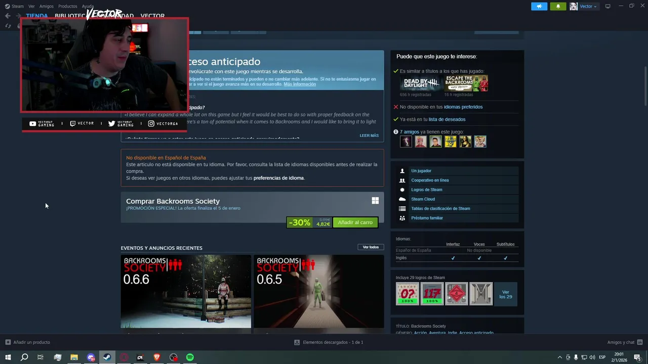Image resolution: width=648 pixels, height=364 pixels.
Task: Switch to the TIENDA store tab
Action: (37, 16)
